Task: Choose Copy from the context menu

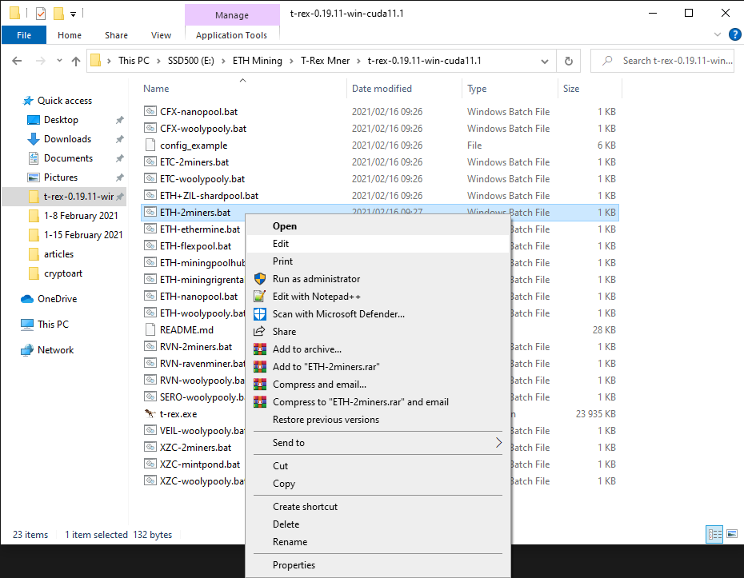Action: click(x=378, y=483)
